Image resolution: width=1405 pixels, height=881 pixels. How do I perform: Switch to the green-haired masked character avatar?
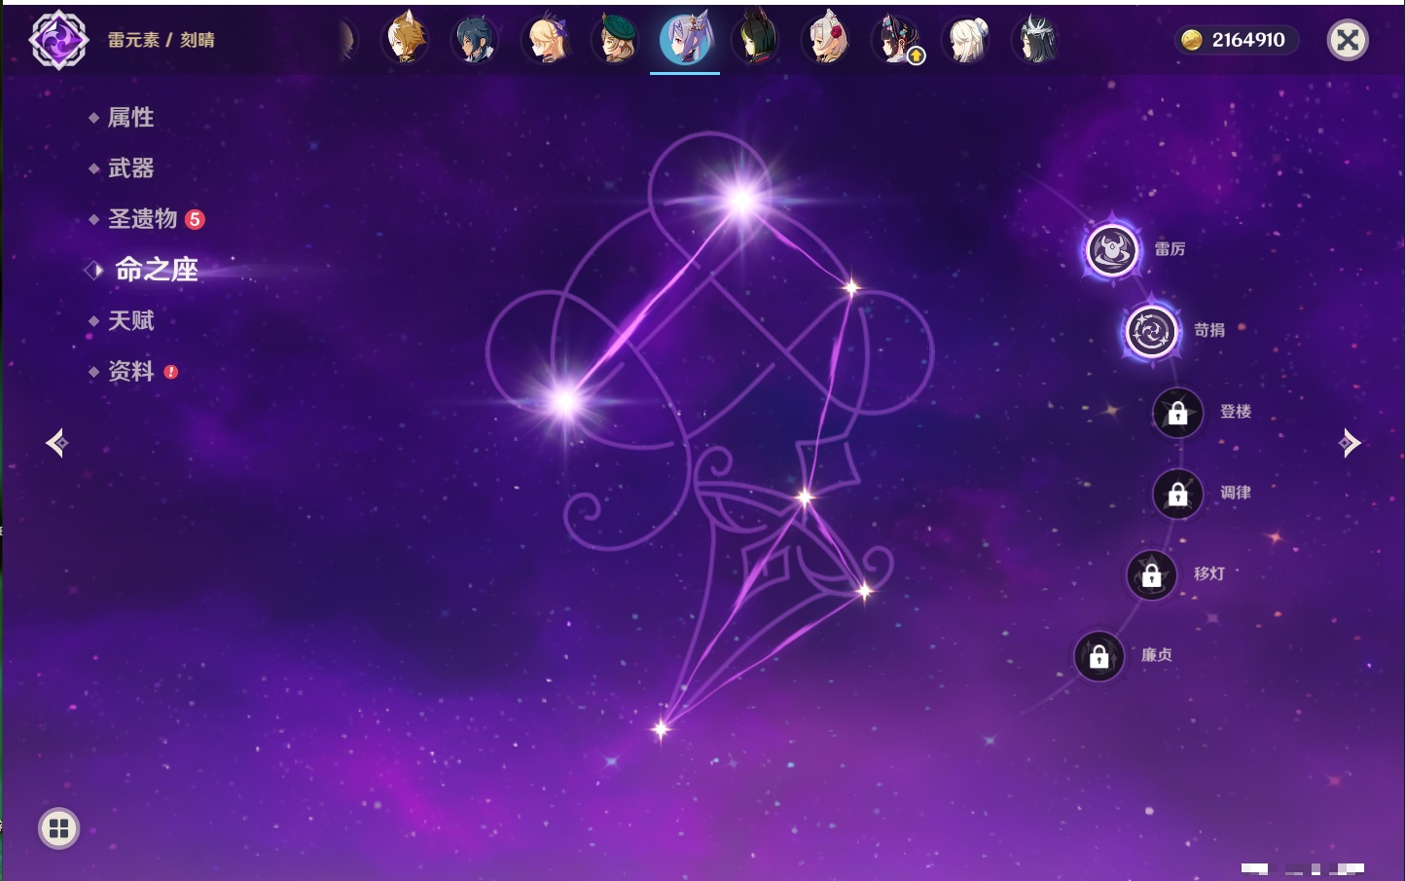(x=756, y=39)
